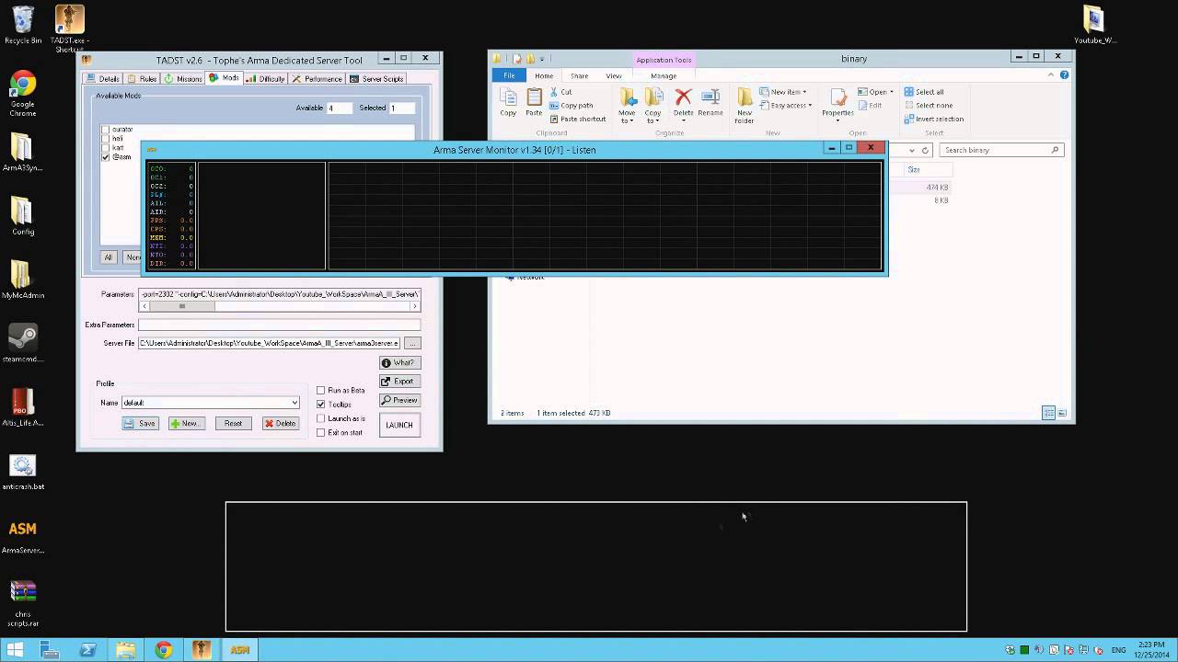The image size is (1178, 662).
Task: Enable Launch as is option
Action: (x=320, y=418)
